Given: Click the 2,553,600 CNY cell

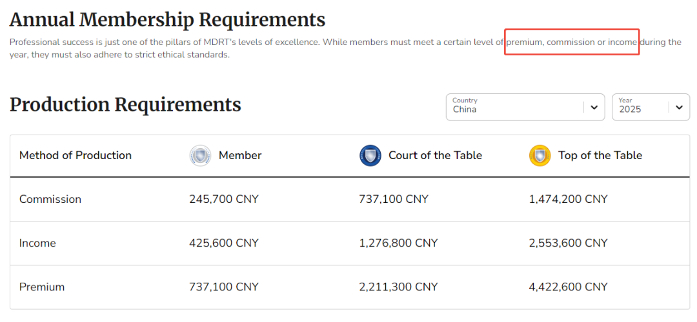Looking at the screenshot, I should [x=568, y=243].
